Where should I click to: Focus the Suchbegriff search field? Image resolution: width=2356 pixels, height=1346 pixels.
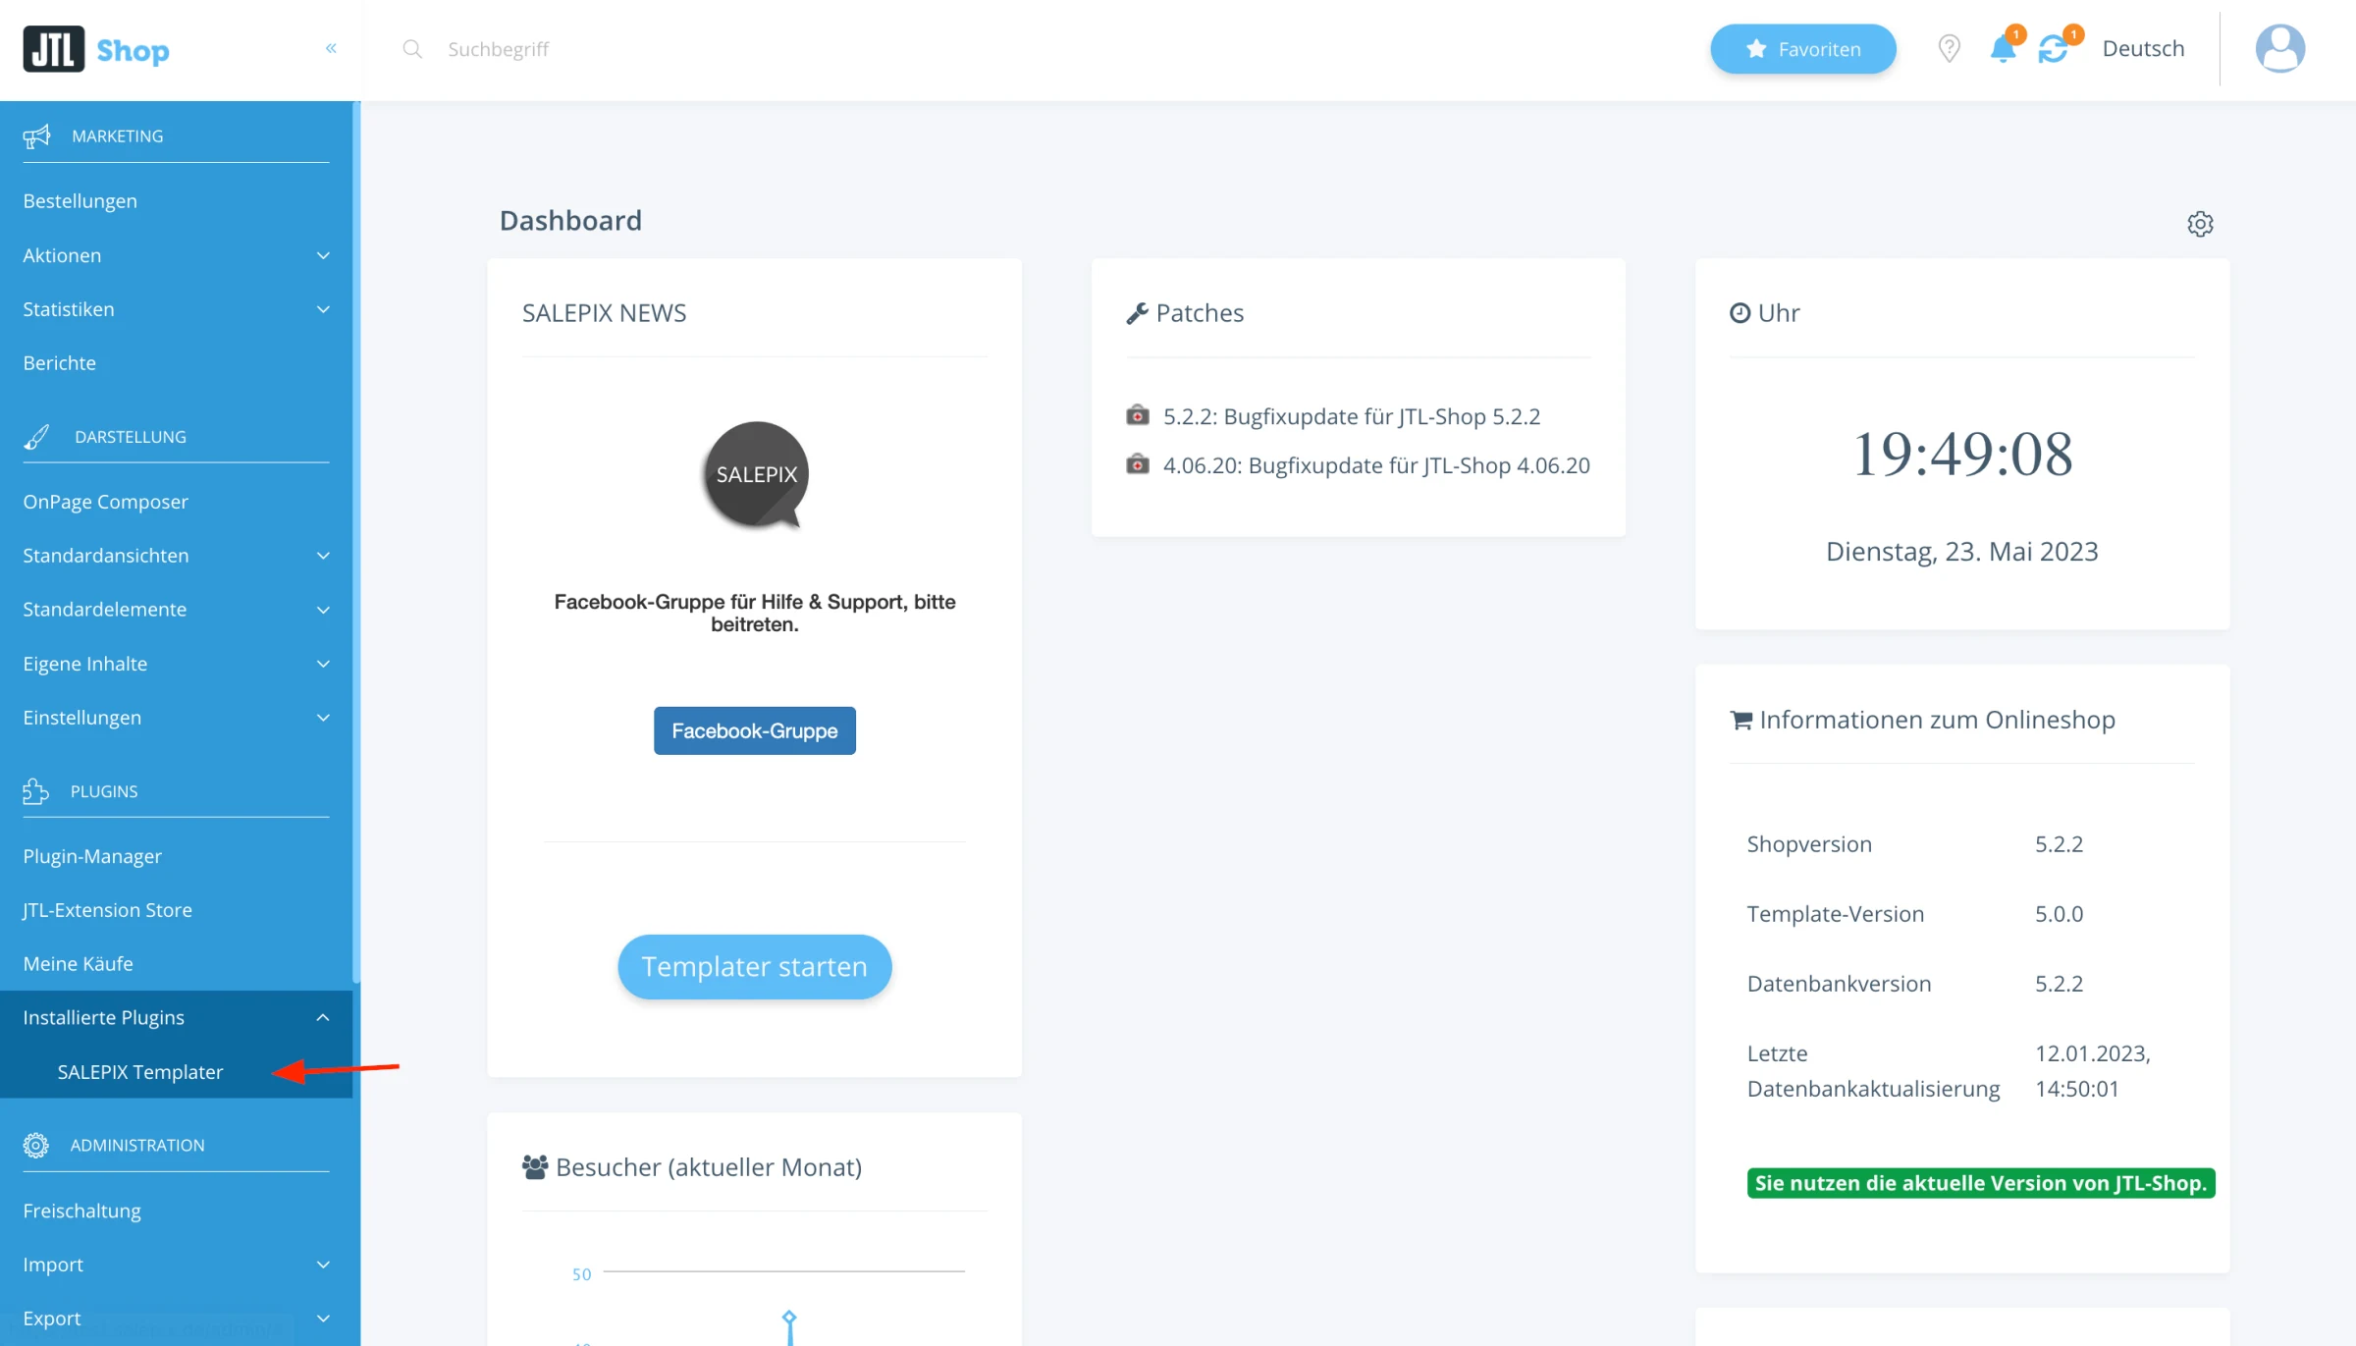point(498,49)
